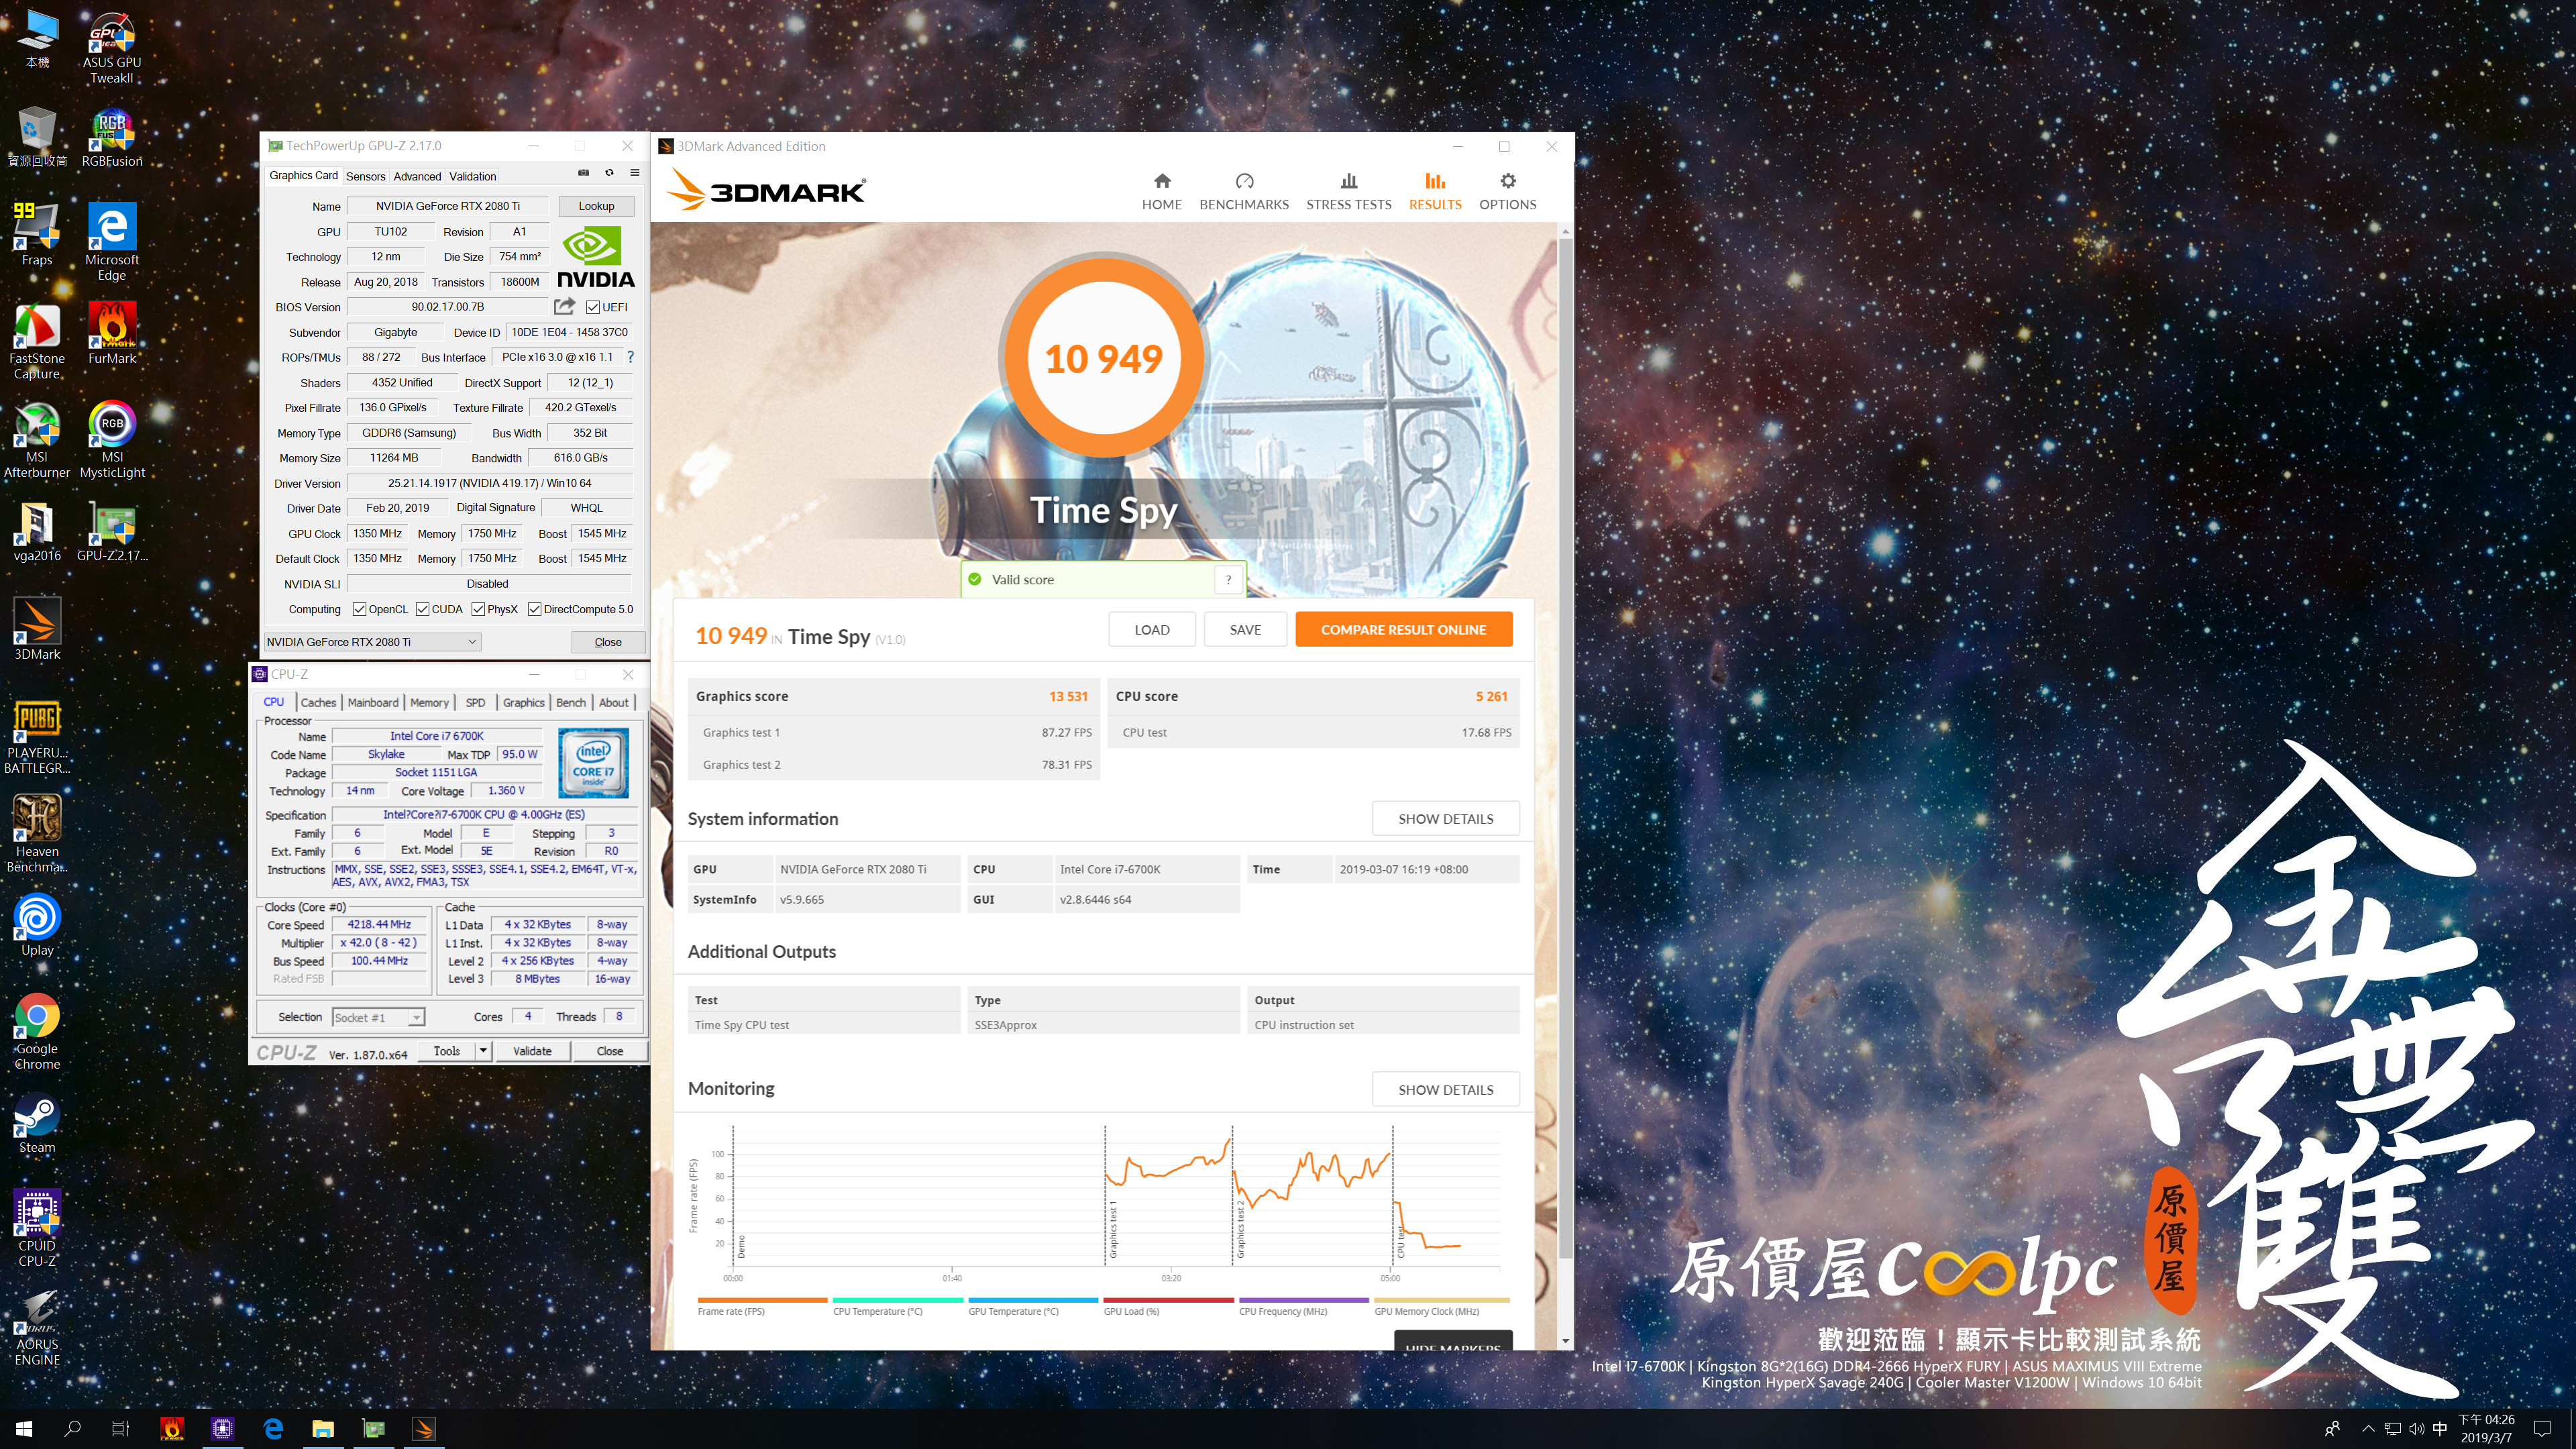Screen dimensions: 2576x1449
Task: Click the Frame rate (FPS) legend swatch
Action: click(762, 1300)
